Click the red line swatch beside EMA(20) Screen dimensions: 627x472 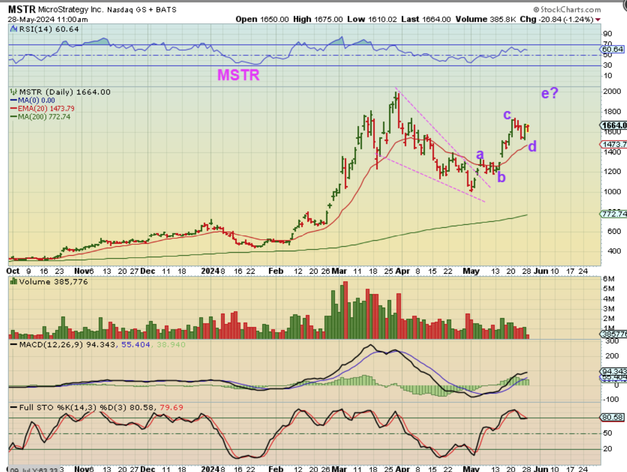[x=14, y=108]
